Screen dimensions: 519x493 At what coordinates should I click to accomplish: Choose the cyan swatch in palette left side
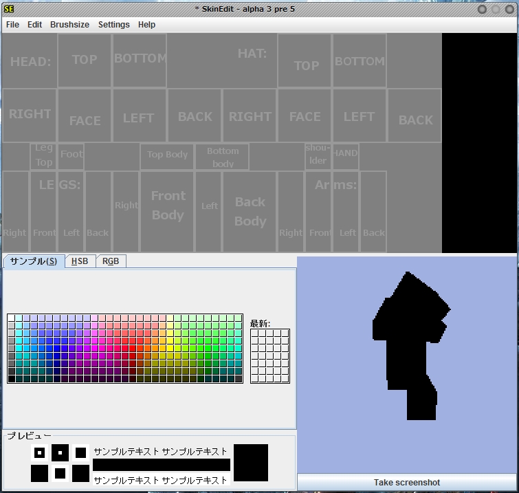coord(19,349)
